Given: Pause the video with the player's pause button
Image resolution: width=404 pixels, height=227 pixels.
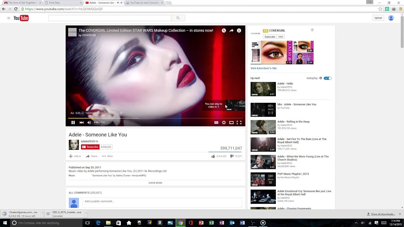Looking at the screenshot, I should click(73, 123).
